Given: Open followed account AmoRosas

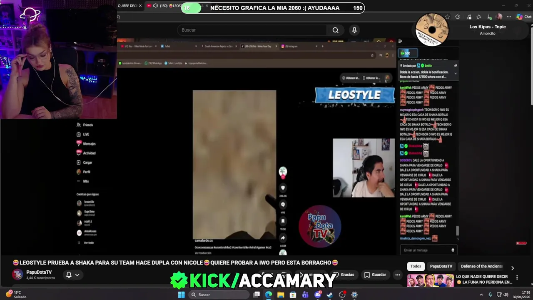Looking at the screenshot, I should 87,232.
